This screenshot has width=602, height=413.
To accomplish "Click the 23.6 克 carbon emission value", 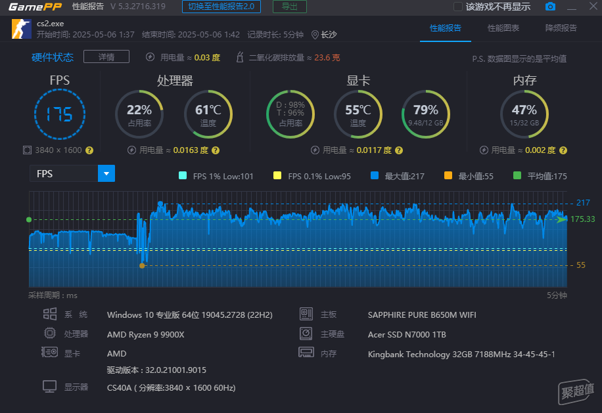I will 327,58.
